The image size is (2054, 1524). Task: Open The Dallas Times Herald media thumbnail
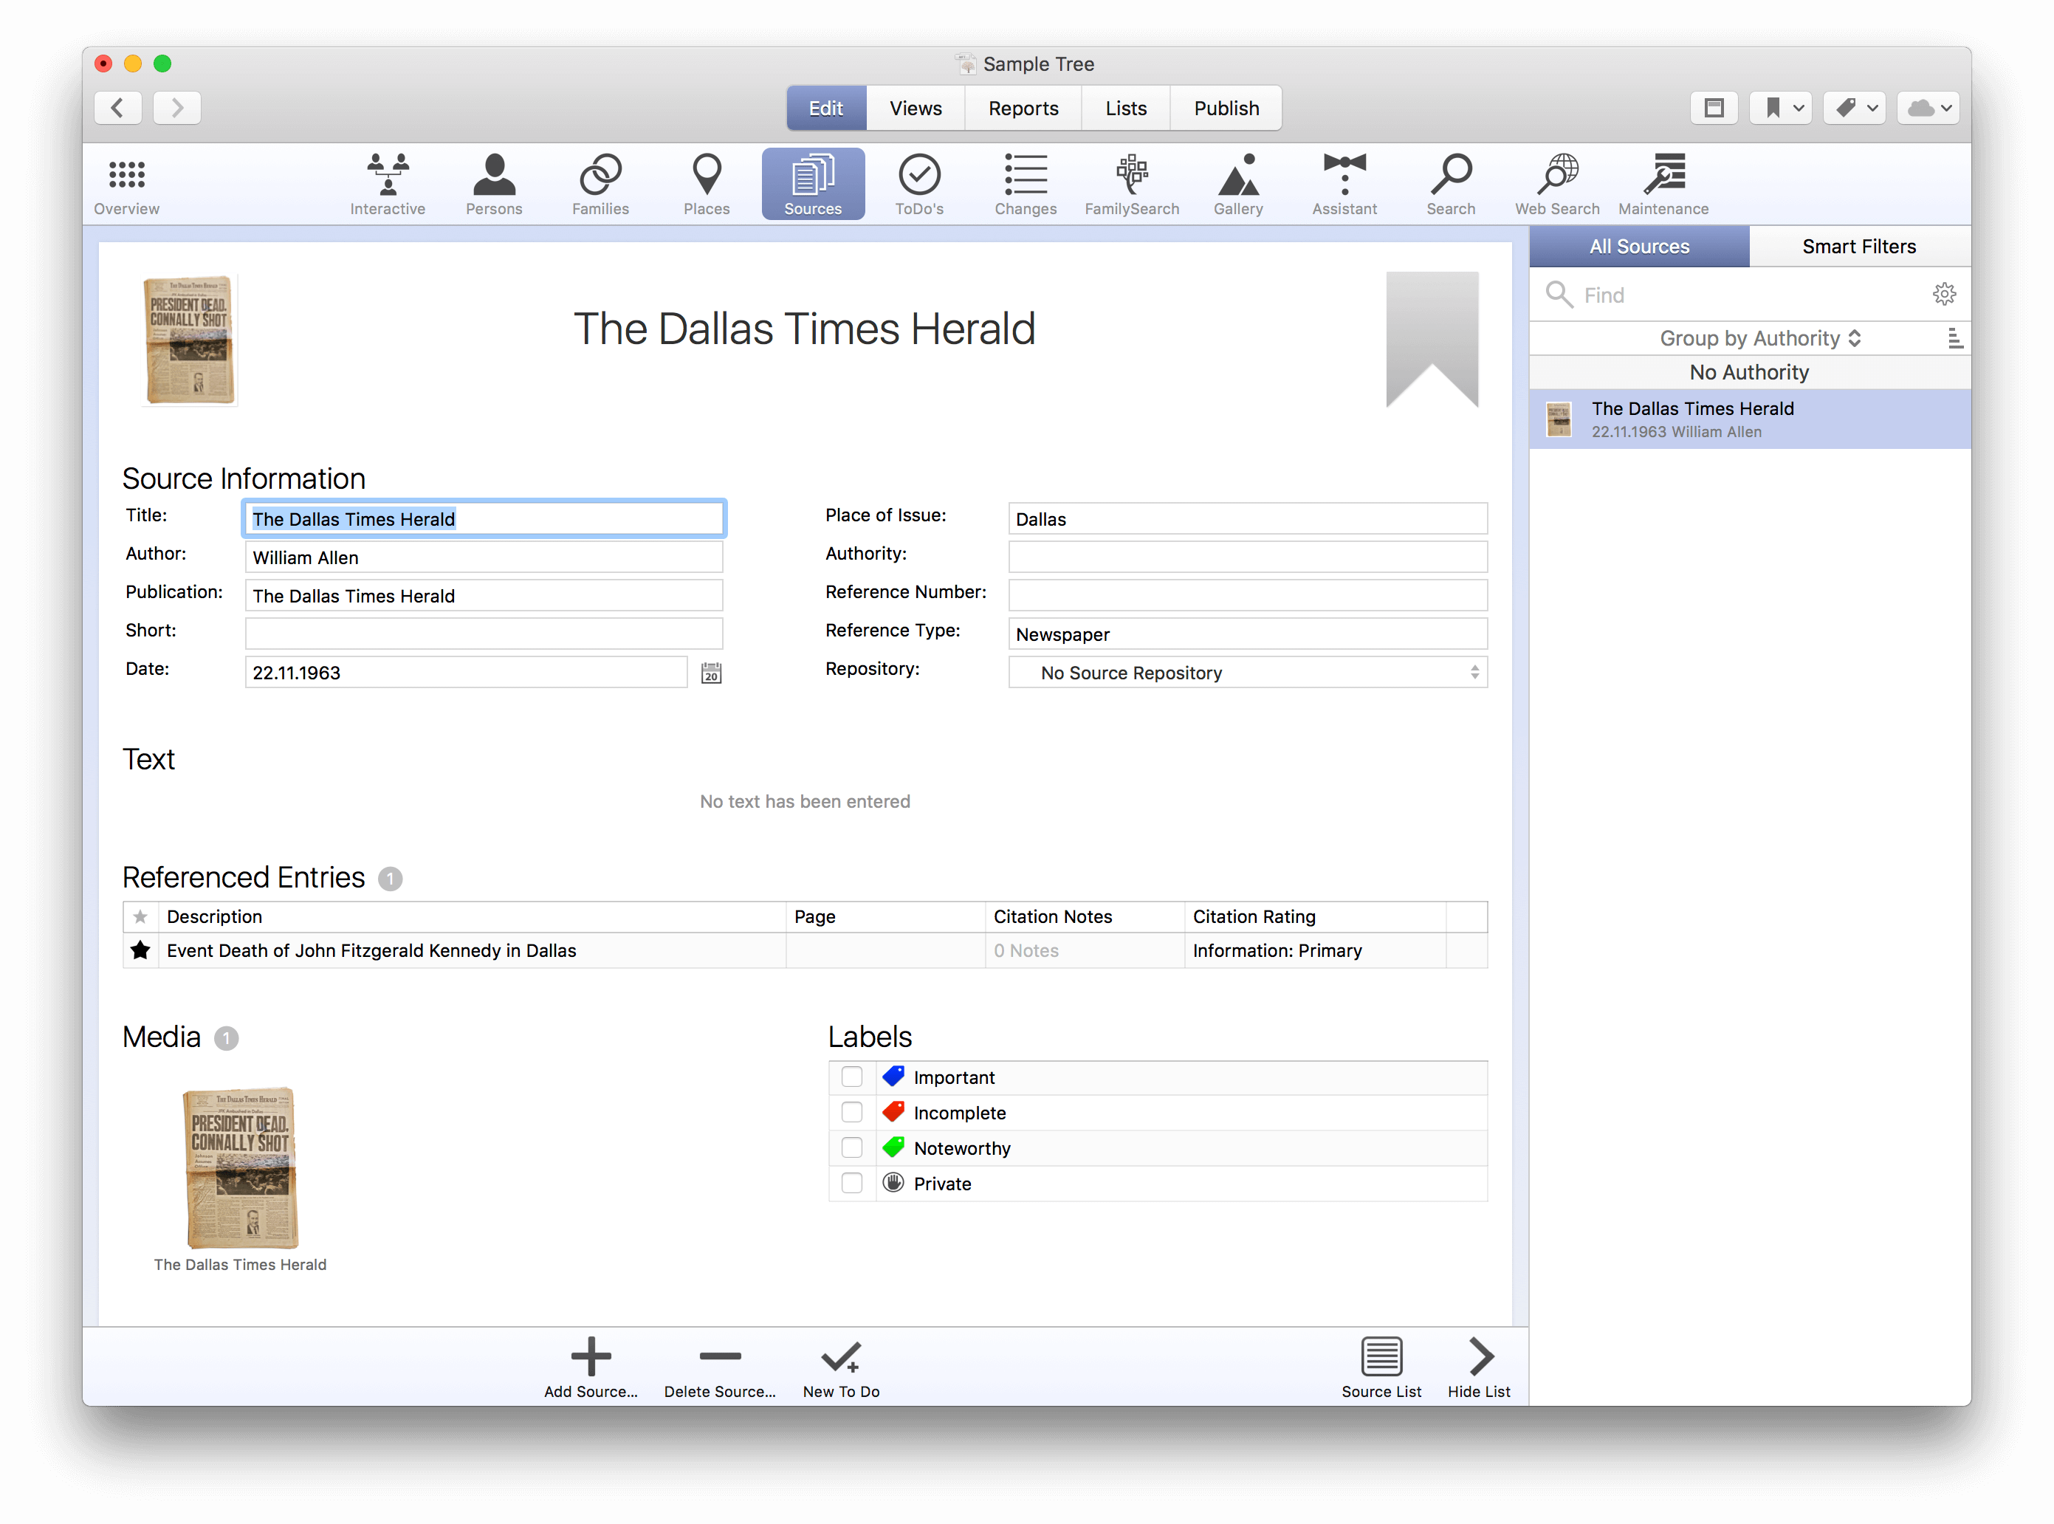(241, 1168)
